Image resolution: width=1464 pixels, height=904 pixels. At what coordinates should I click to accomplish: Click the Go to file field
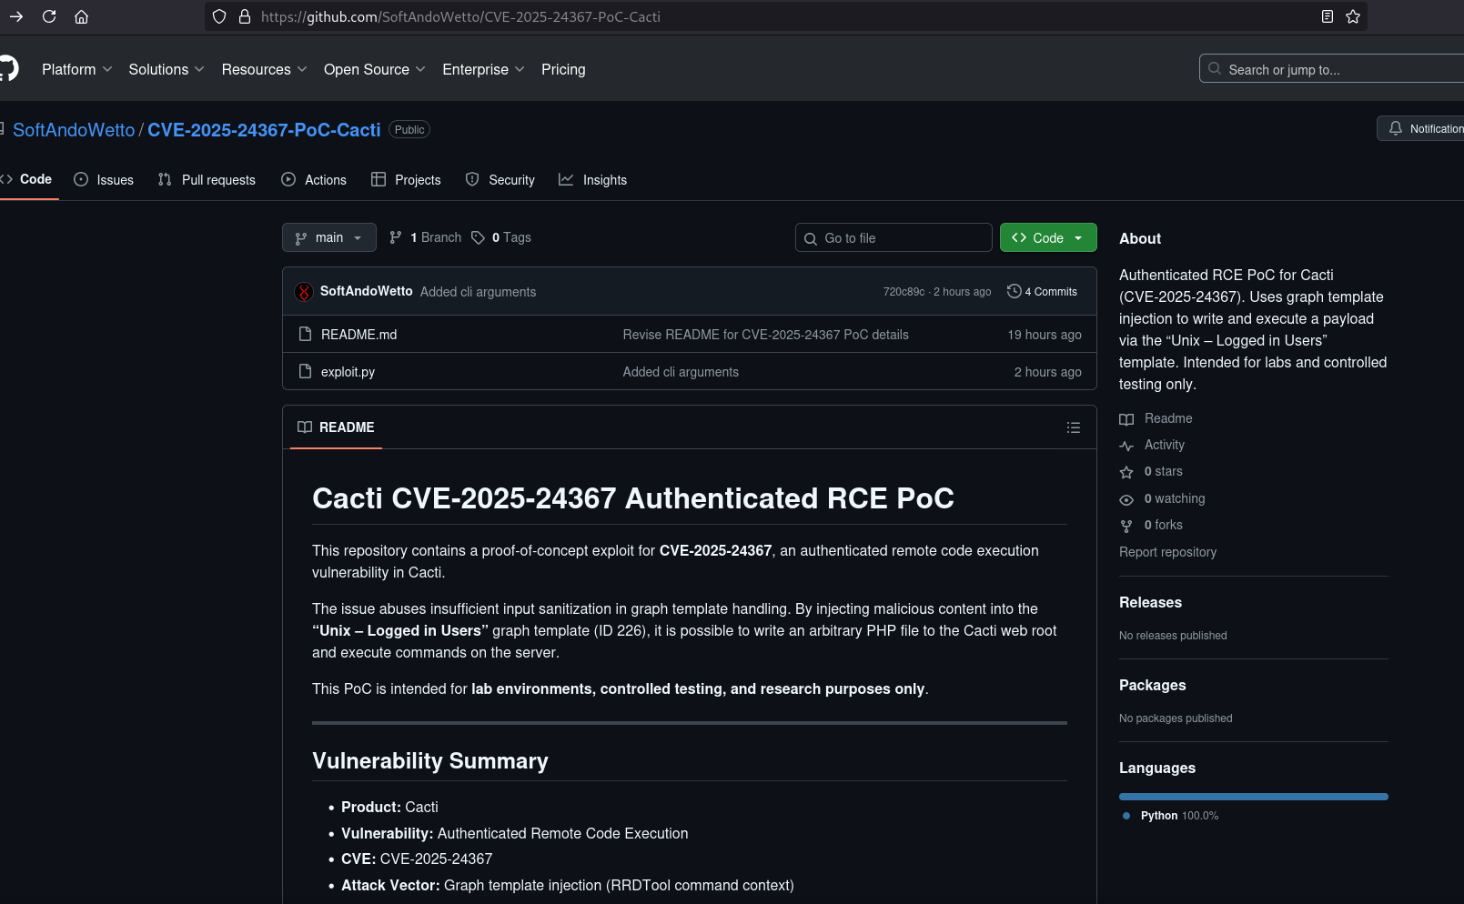pyautogui.click(x=894, y=238)
